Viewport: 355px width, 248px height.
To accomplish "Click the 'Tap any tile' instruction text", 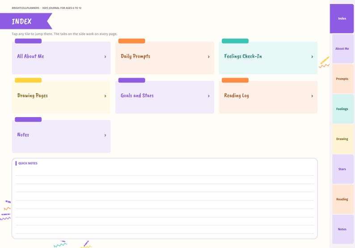I will click(x=64, y=34).
